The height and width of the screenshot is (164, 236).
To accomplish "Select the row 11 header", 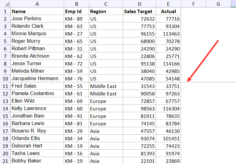I will point(5,86).
